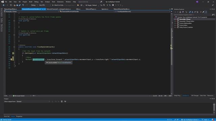
Task: Click the Save icon in toolbar
Action: pos(17,5)
